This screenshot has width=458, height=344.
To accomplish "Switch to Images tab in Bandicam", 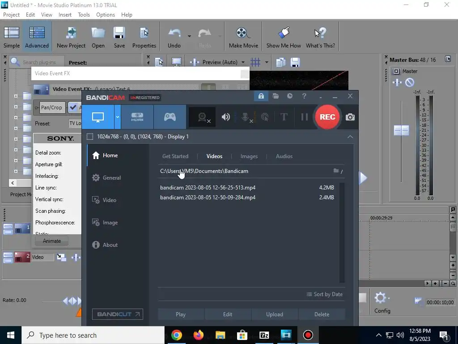I will pos(249,156).
